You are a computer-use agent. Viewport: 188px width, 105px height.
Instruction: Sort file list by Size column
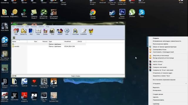click(x=32, y=41)
